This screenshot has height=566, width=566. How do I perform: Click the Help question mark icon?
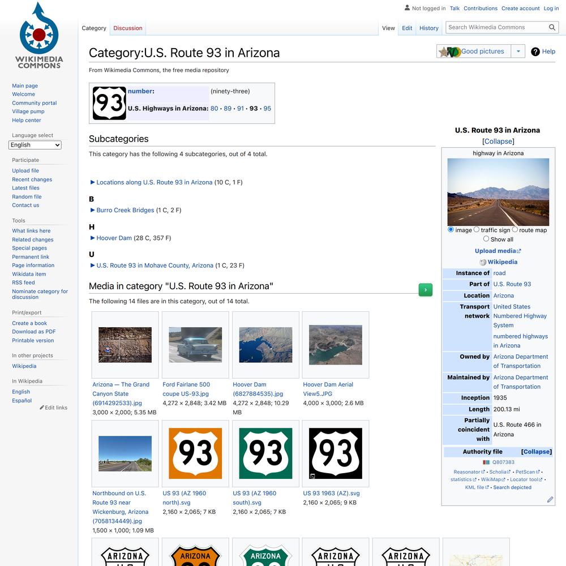point(535,52)
